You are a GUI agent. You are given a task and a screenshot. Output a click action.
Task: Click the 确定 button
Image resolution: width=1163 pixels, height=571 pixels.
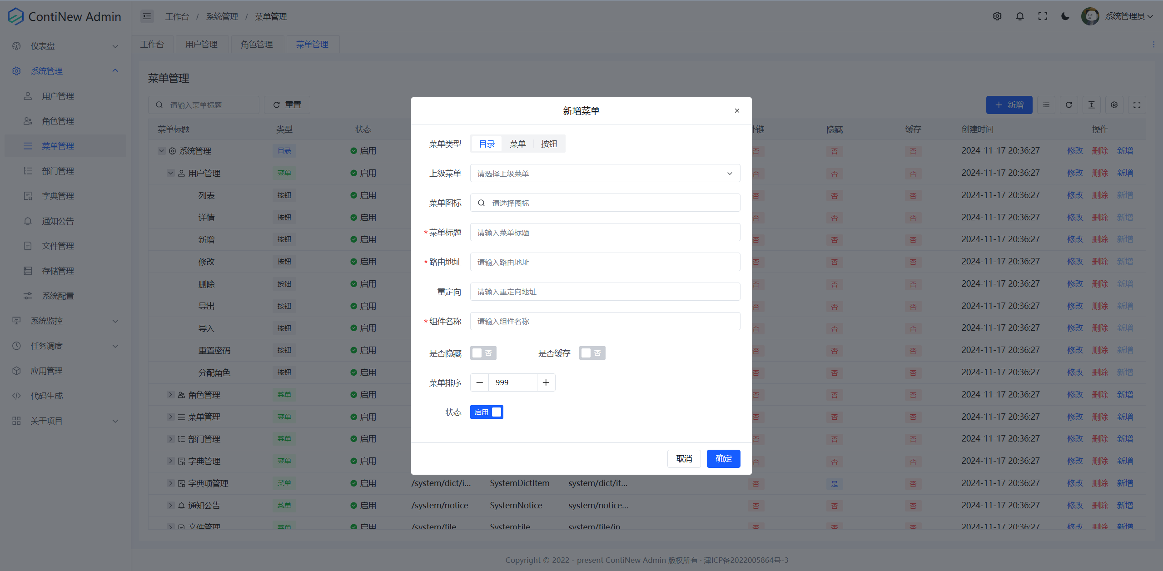click(x=723, y=459)
